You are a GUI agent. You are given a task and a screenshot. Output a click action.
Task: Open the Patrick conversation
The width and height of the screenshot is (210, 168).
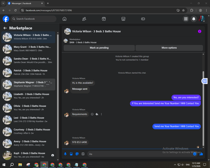click(x=28, y=73)
